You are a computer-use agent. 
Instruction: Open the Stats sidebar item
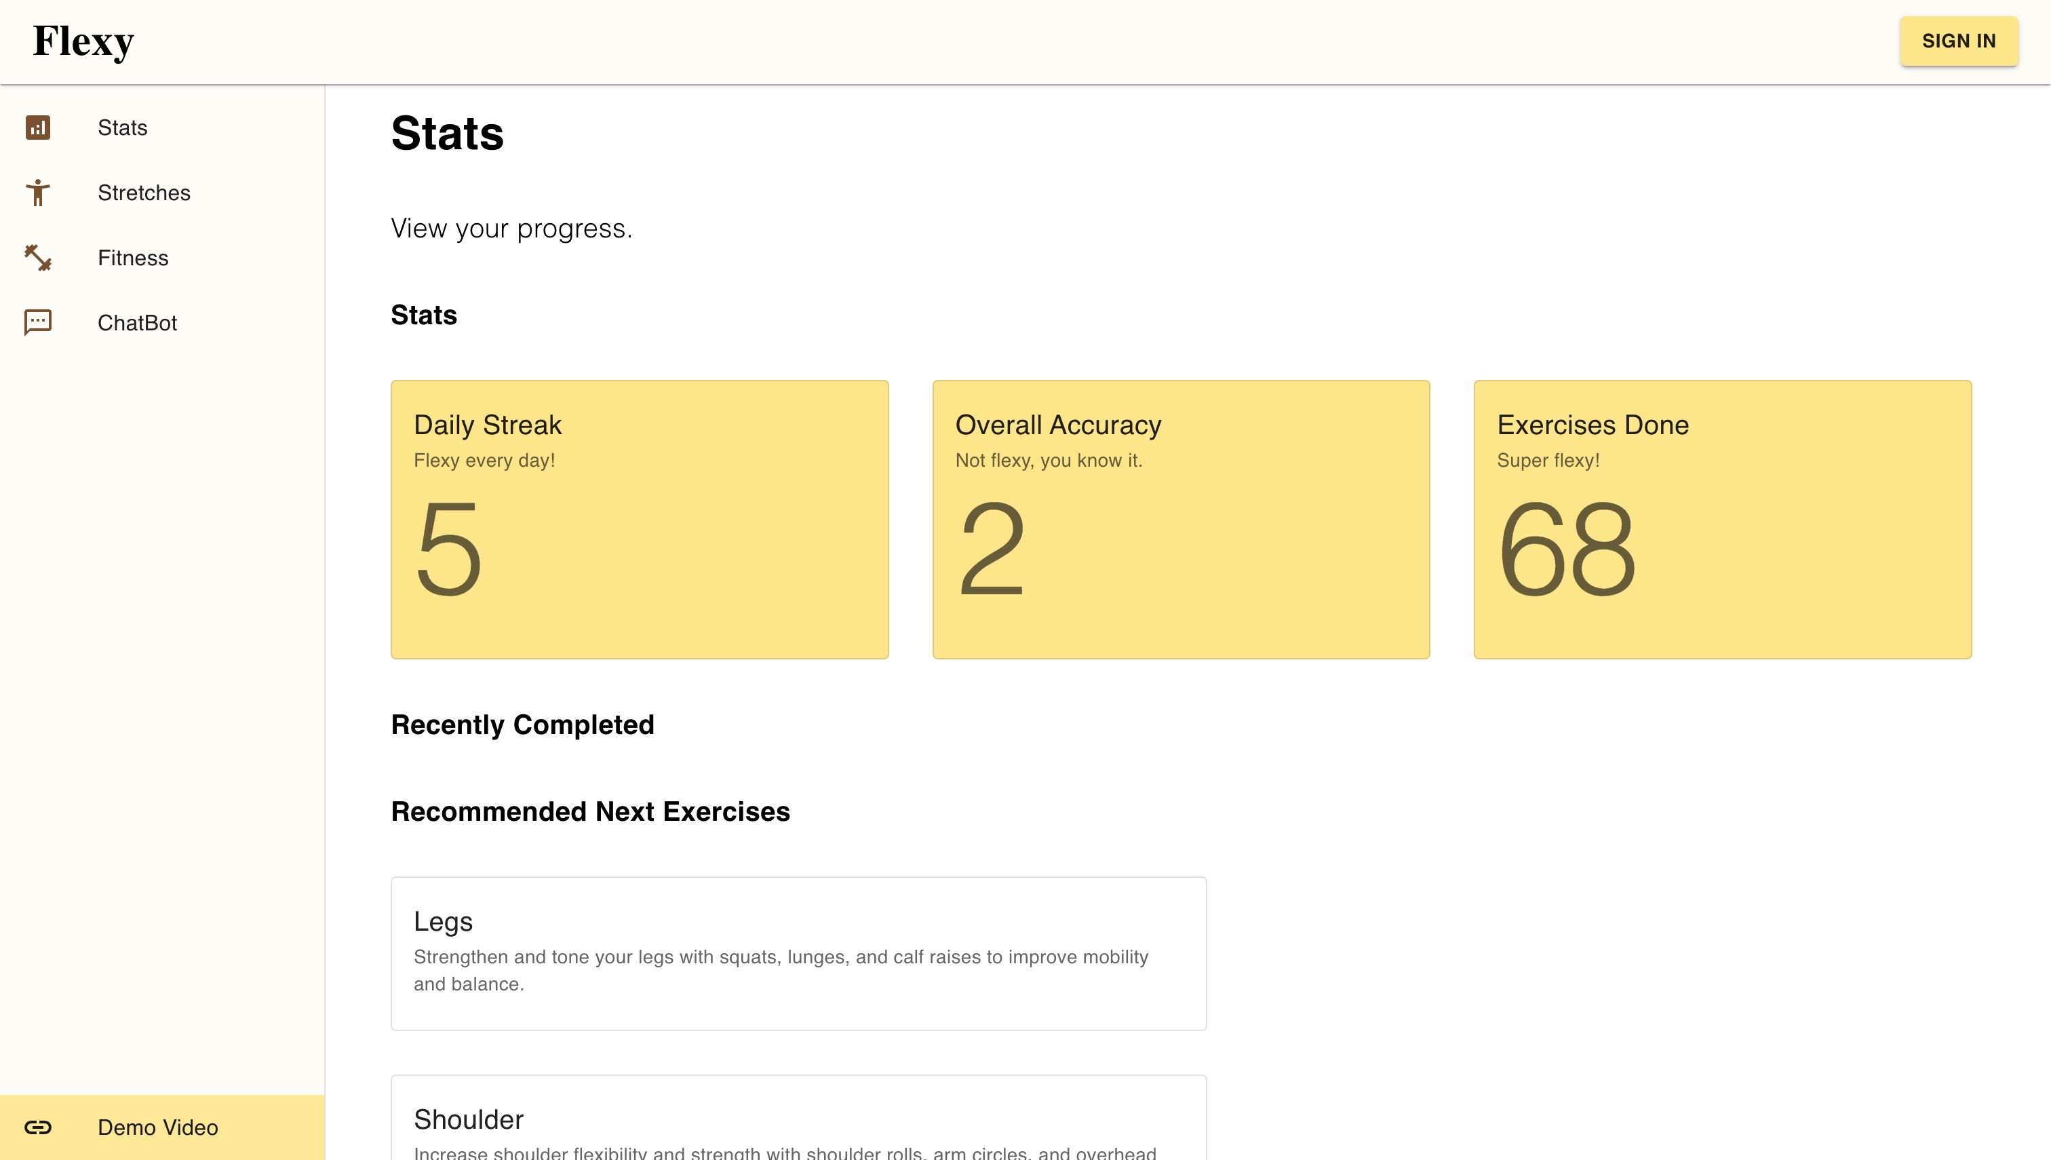[123, 128]
